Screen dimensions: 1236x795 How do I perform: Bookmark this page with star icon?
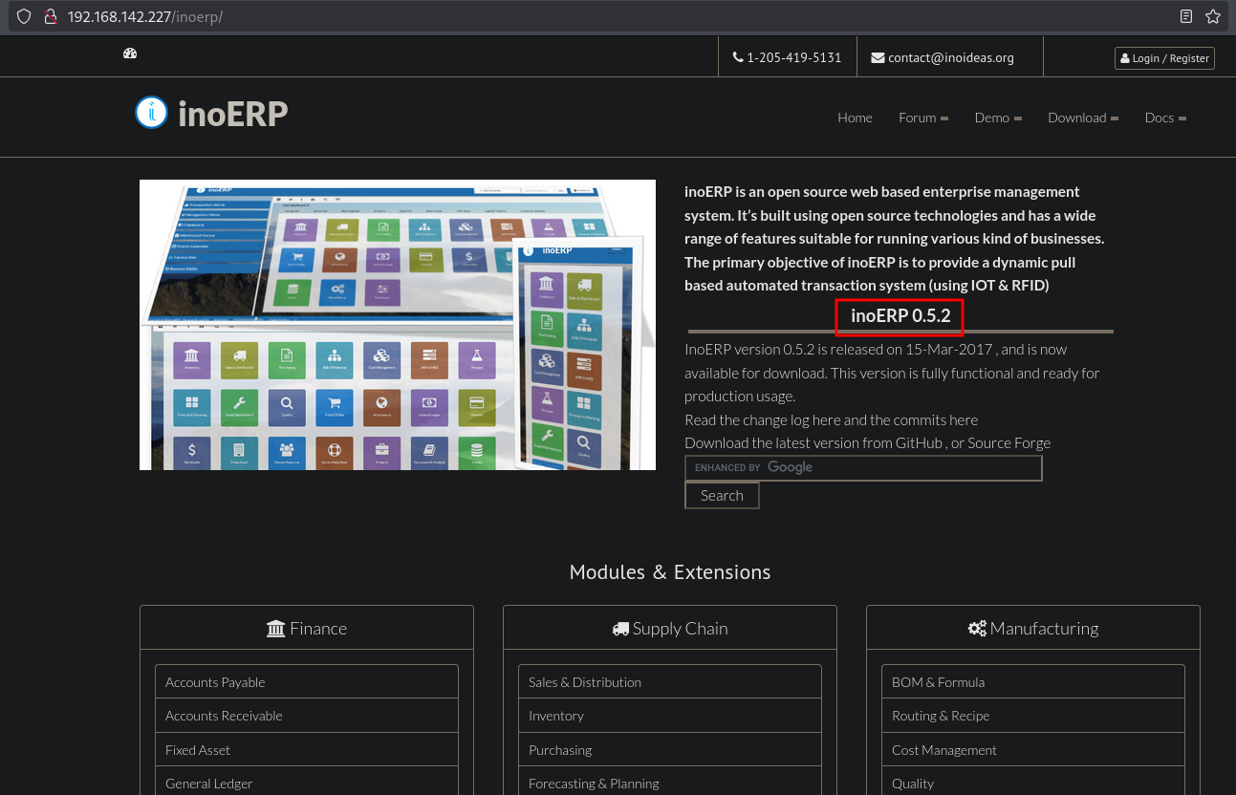click(x=1213, y=17)
